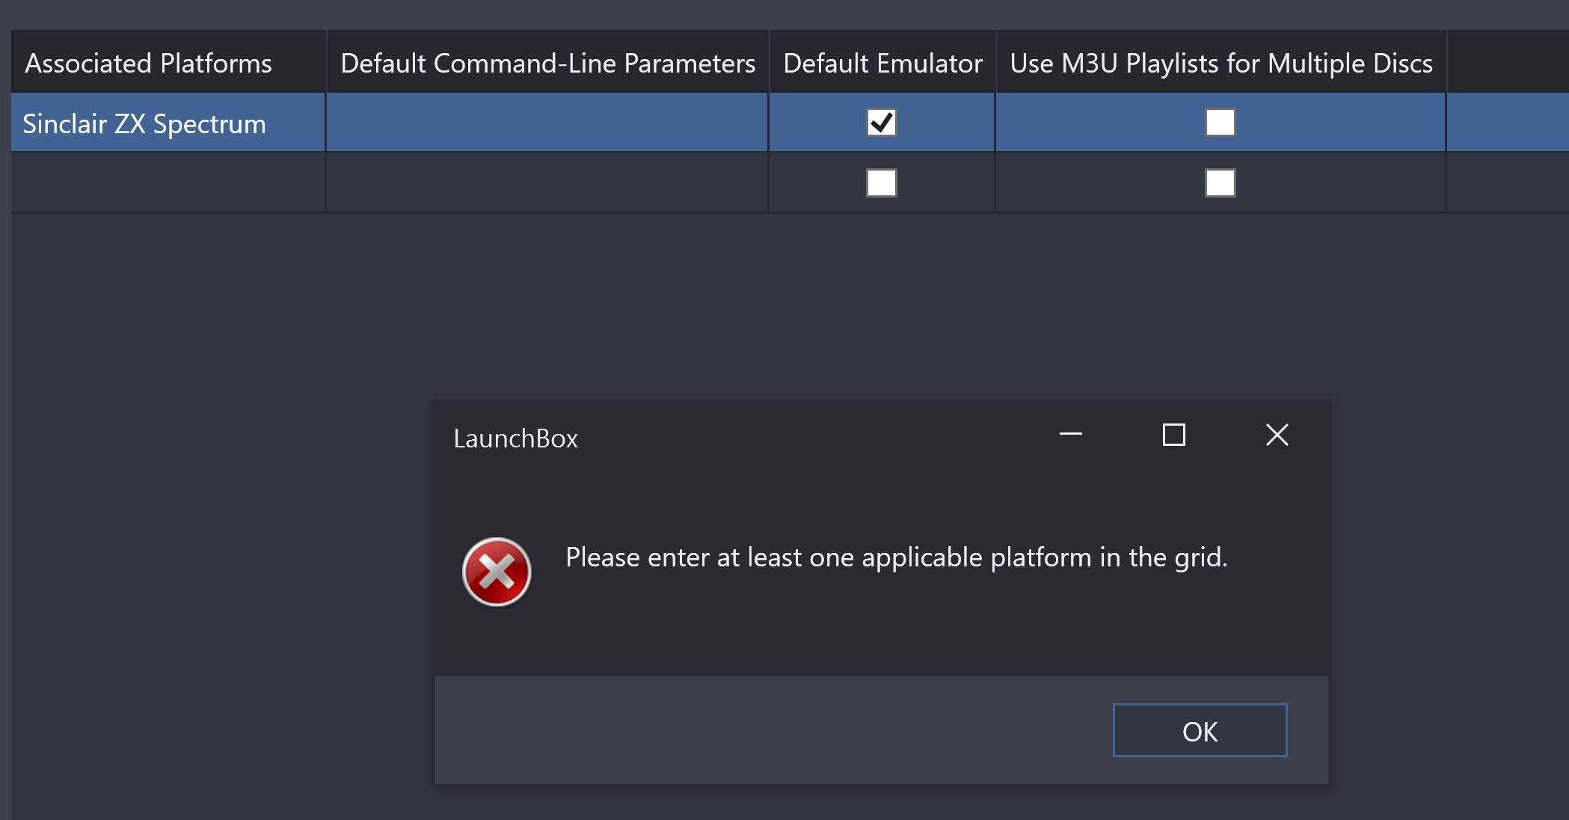Enable M3U Playlists for Sinclair ZX Spectrum
This screenshot has width=1569, height=820.
coord(1220,123)
